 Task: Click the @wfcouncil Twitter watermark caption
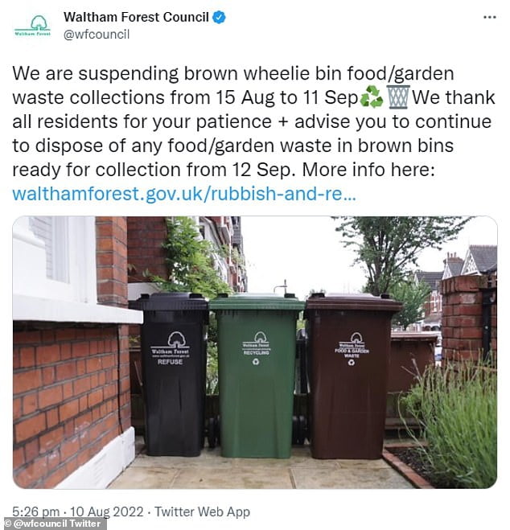click(x=53, y=524)
